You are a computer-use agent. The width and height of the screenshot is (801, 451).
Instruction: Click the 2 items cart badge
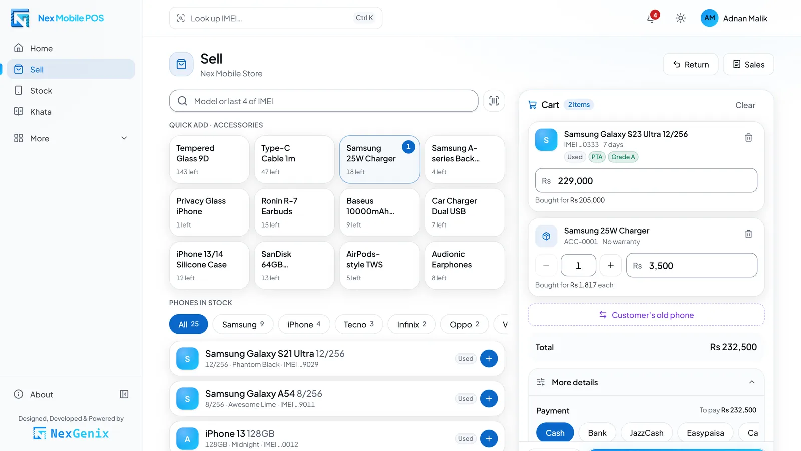tap(579, 105)
